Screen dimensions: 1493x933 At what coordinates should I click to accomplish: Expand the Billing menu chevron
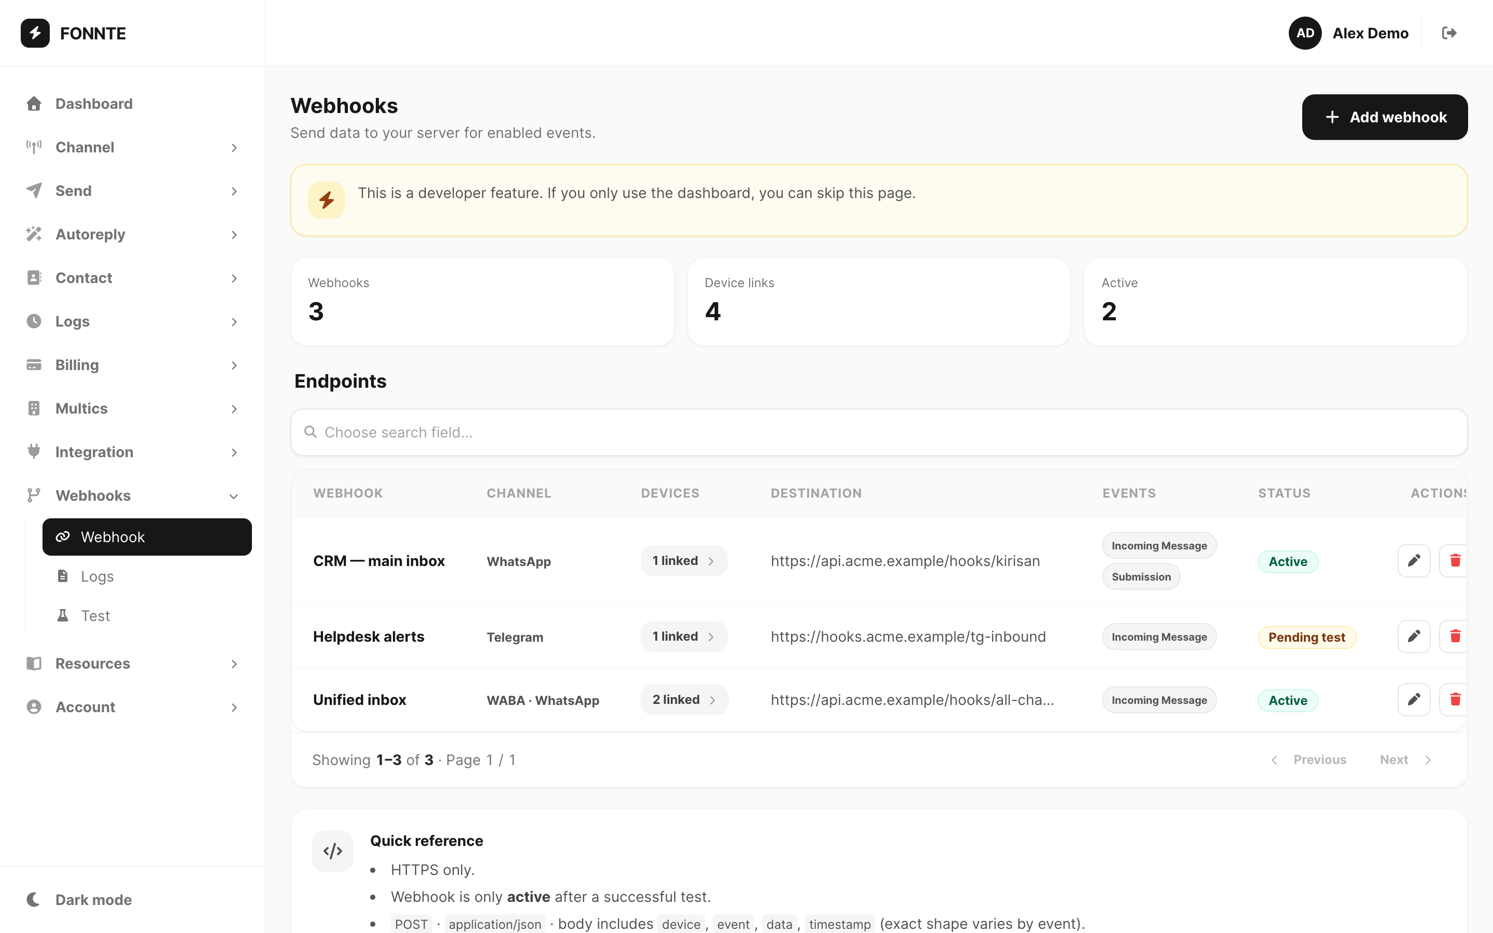(x=234, y=365)
